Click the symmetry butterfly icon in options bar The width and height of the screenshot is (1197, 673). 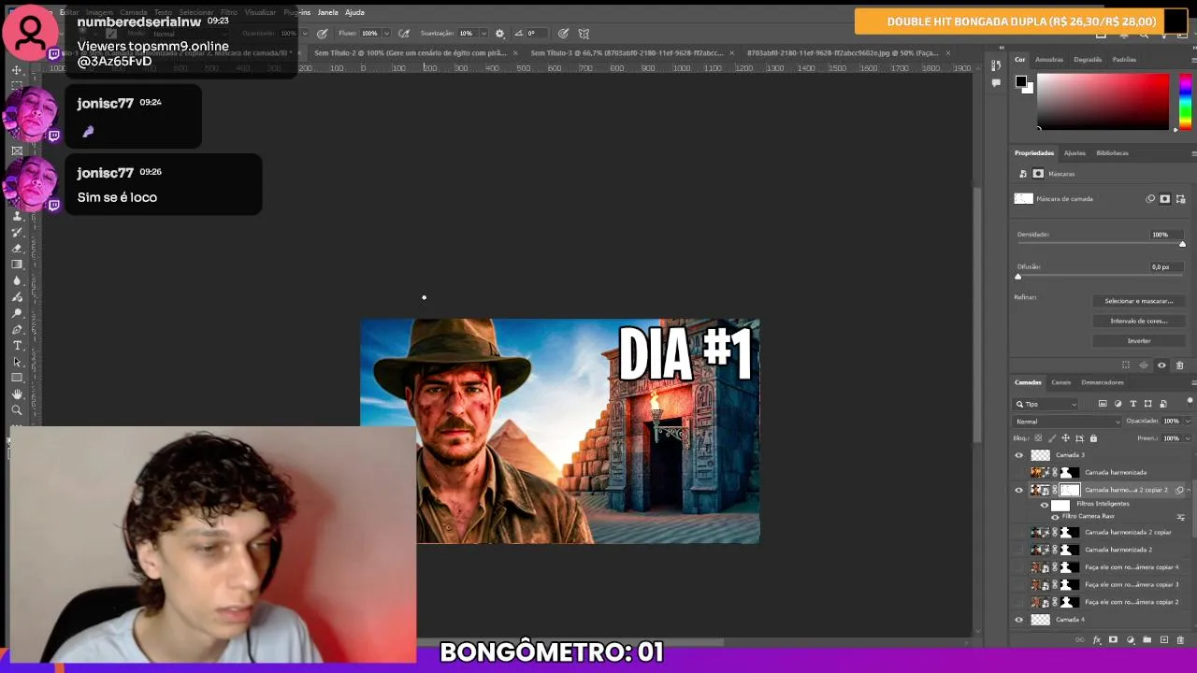tap(584, 33)
